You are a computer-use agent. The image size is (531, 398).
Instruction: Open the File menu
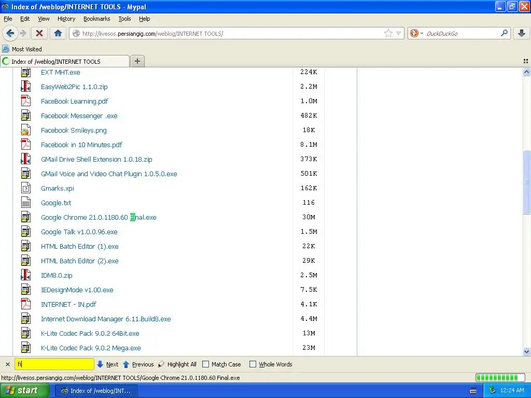(8, 19)
